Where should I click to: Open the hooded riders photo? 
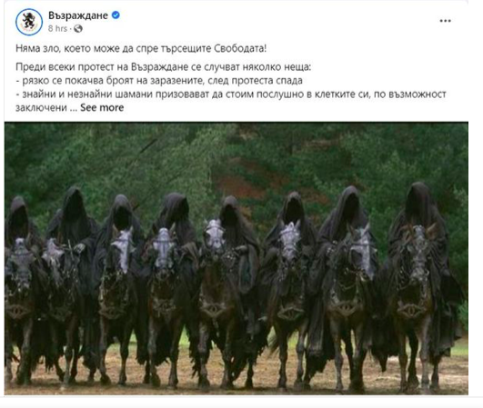click(236, 258)
